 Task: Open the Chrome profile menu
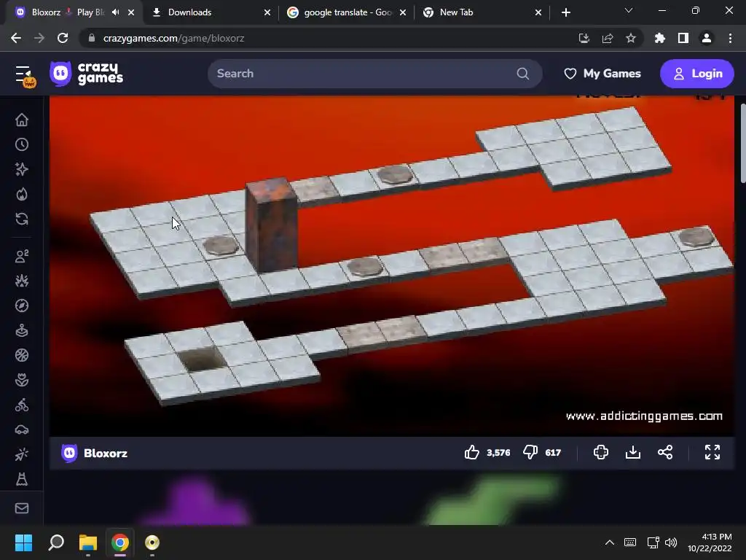click(x=707, y=38)
